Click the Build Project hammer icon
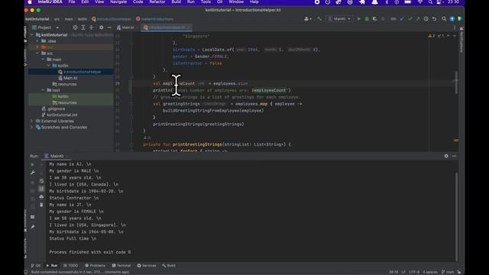 point(319,18)
